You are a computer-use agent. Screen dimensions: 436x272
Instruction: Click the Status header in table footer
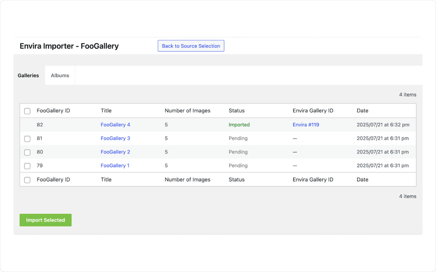click(x=237, y=180)
